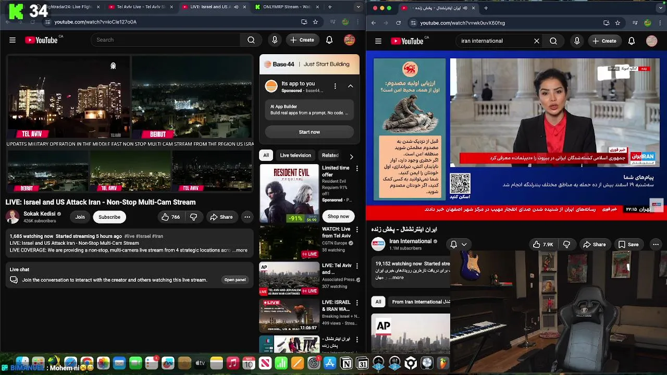Select the 'Live television' filter chip

point(295,155)
